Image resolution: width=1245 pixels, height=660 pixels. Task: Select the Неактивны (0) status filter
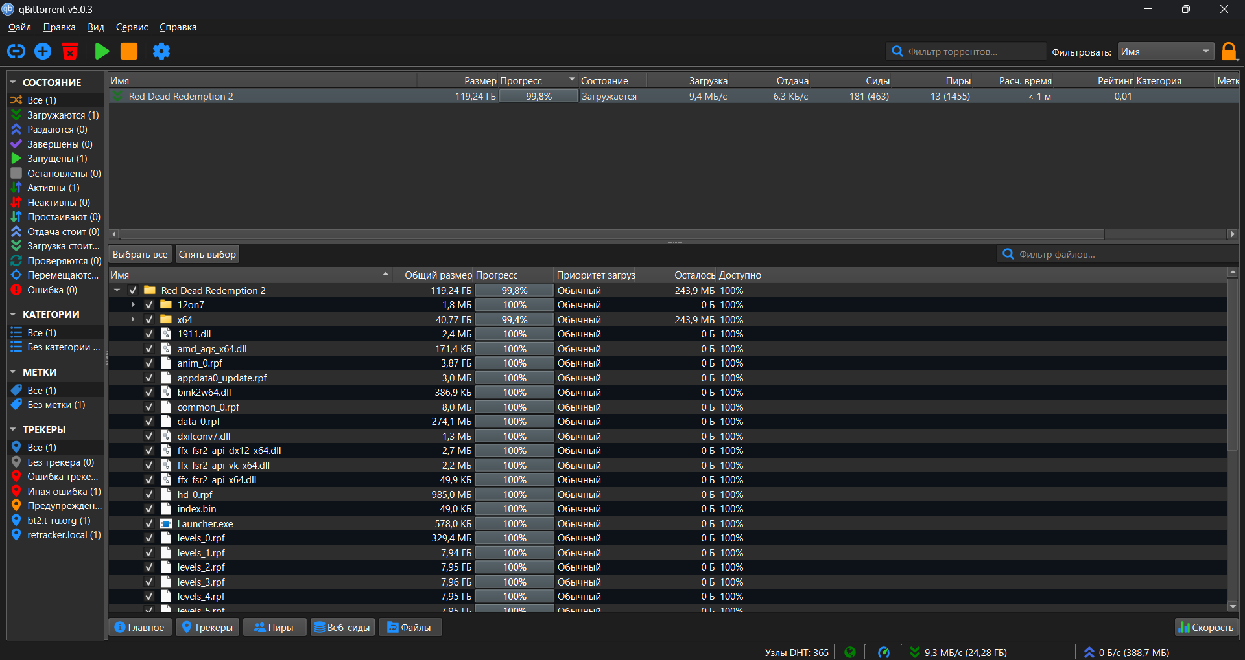click(x=55, y=202)
